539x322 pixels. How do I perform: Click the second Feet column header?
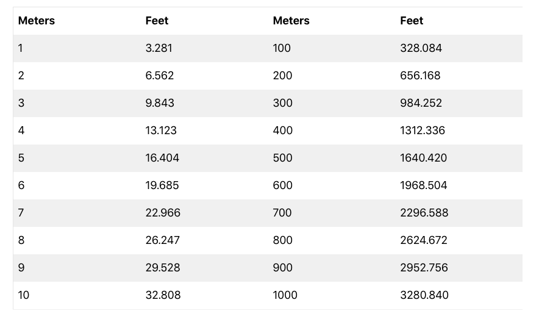[x=412, y=21]
